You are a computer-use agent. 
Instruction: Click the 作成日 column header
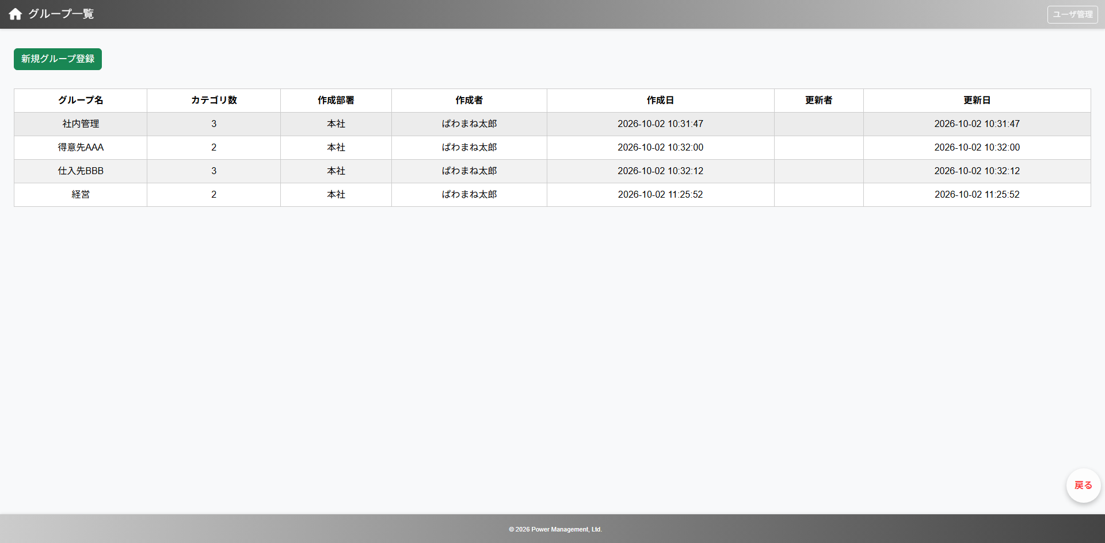pos(660,101)
